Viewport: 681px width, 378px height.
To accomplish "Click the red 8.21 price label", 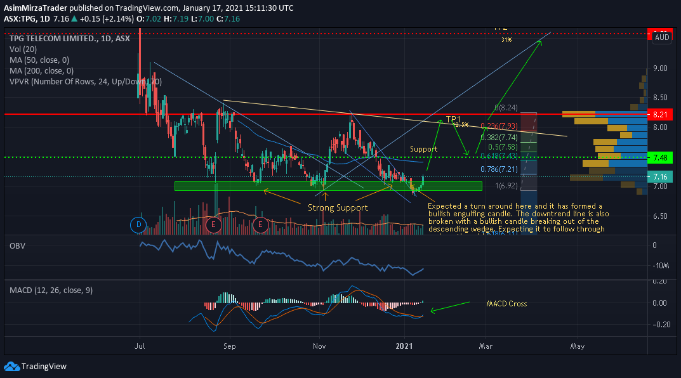I will click(x=659, y=115).
